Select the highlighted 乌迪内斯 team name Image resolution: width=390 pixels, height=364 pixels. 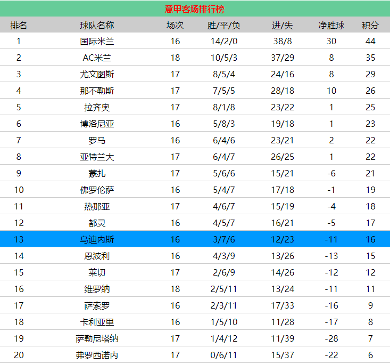[x=97, y=240]
